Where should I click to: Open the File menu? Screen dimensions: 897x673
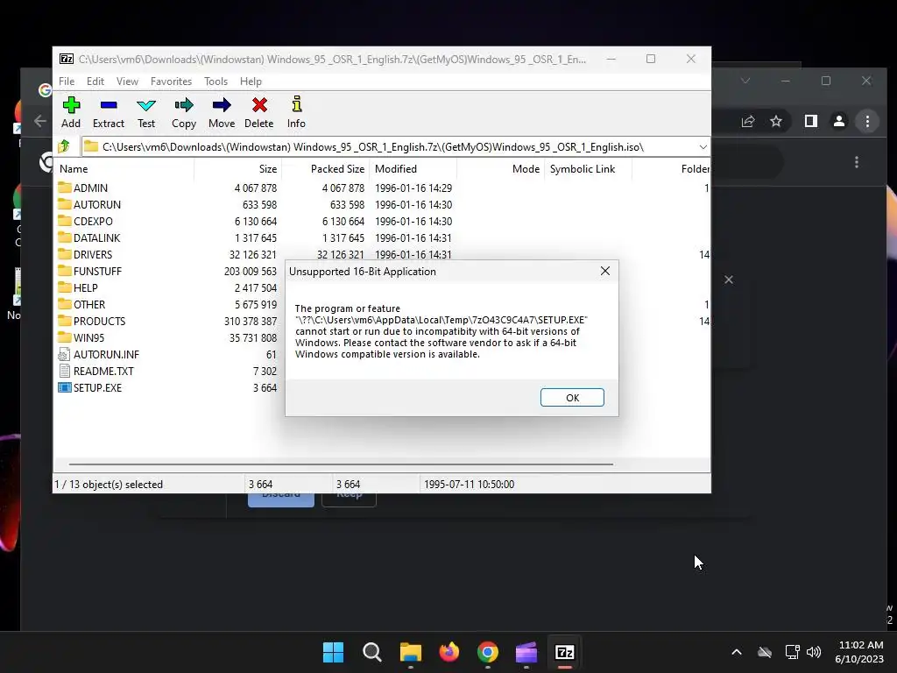tap(67, 81)
